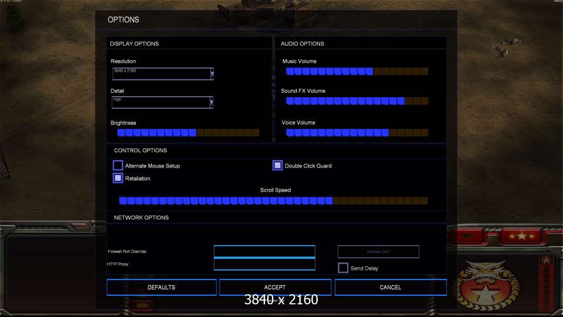The image size is (563, 317).
Task: Adjust the Music Volume slider
Action: 357,71
